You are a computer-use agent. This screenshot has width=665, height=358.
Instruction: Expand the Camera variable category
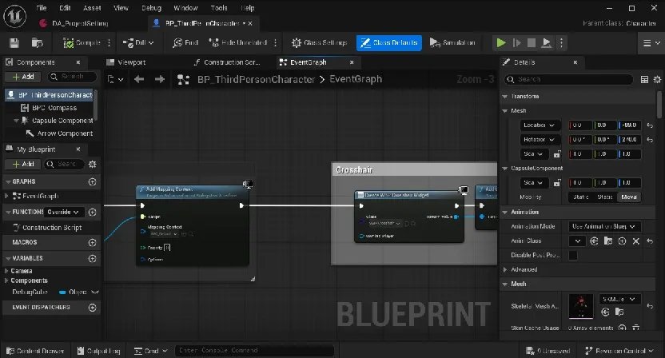(6, 271)
